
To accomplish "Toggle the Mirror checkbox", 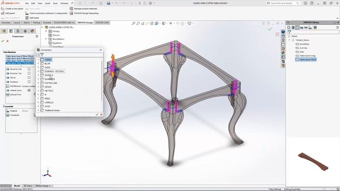I will click(29, 77).
